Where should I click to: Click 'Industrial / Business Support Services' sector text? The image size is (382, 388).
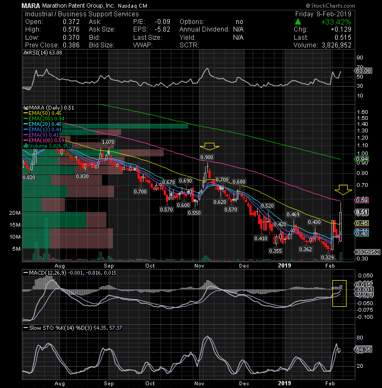click(82, 14)
